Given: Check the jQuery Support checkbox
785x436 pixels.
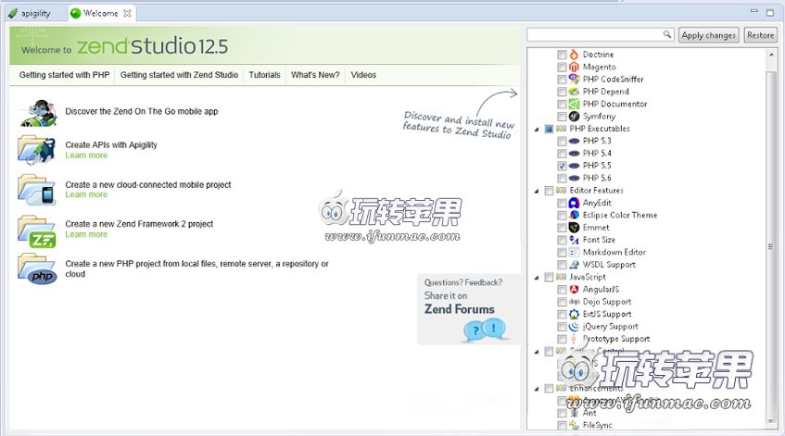Looking at the screenshot, I should tap(562, 327).
